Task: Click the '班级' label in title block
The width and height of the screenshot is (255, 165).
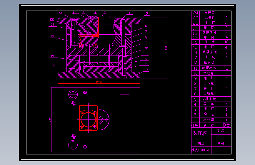Action: click(x=201, y=144)
